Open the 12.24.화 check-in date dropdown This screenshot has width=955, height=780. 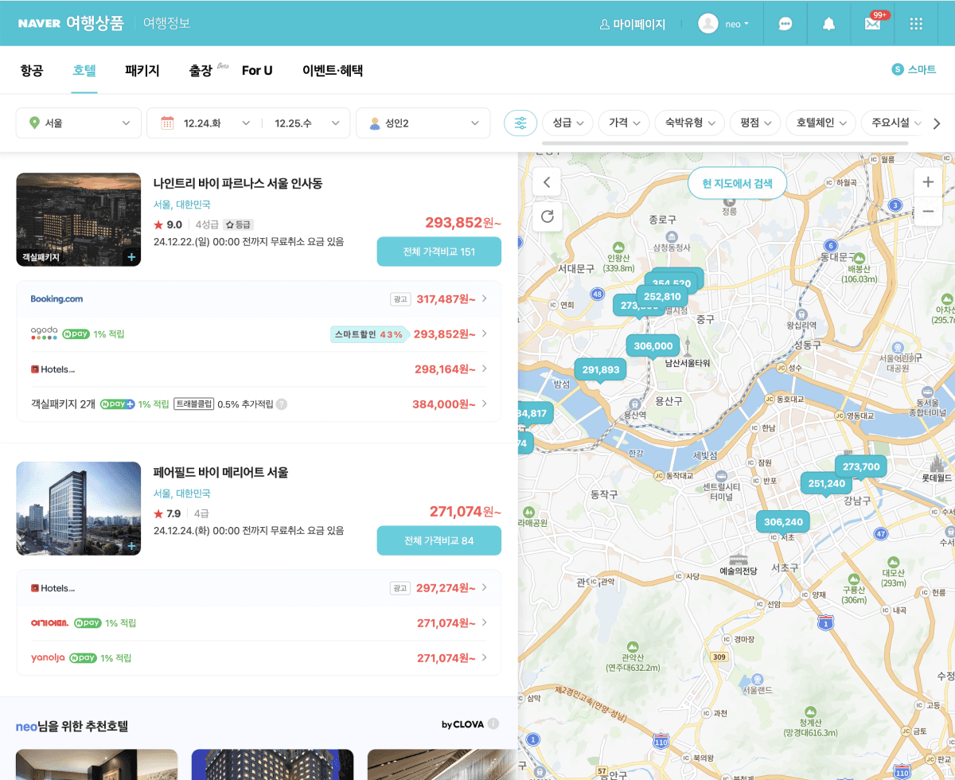tap(205, 123)
